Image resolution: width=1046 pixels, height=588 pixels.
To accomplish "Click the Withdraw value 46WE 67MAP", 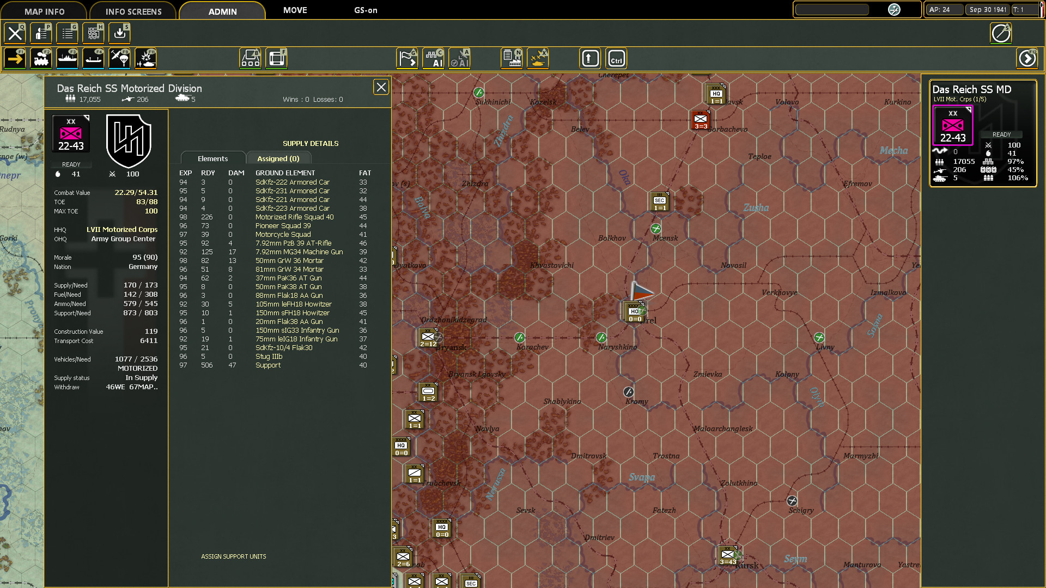I will [132, 387].
